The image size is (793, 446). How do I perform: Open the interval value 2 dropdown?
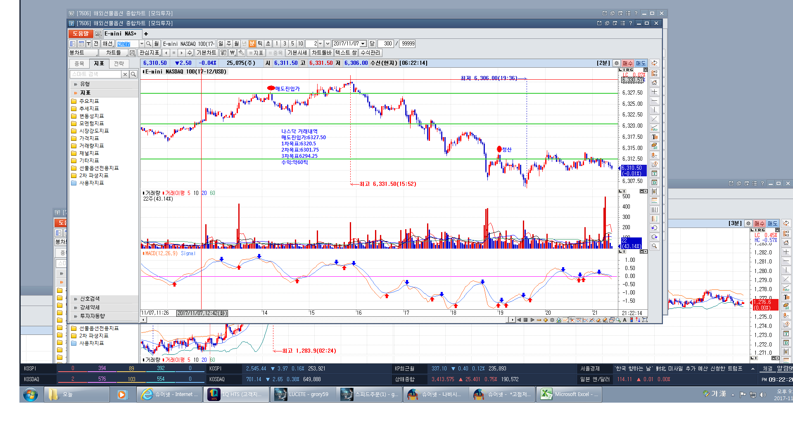pos(320,44)
